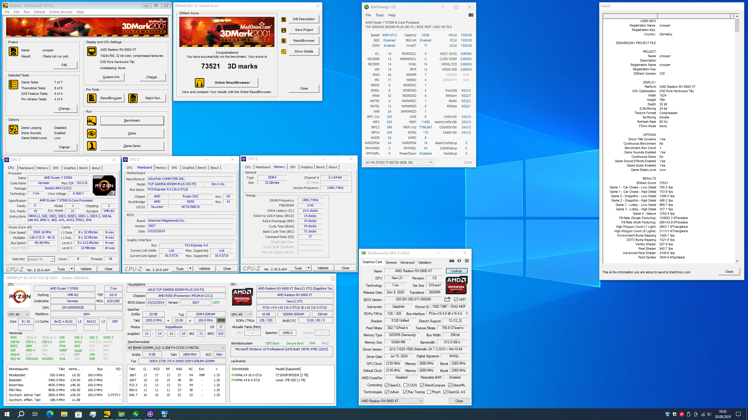
Task: Click the ResultBrowser icon in Overall Score window
Action: tap(283, 41)
